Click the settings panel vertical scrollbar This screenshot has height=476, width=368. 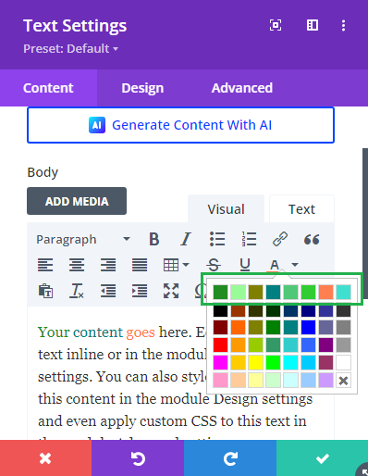pos(365,223)
